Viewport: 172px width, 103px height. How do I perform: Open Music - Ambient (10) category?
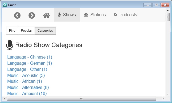27,94
